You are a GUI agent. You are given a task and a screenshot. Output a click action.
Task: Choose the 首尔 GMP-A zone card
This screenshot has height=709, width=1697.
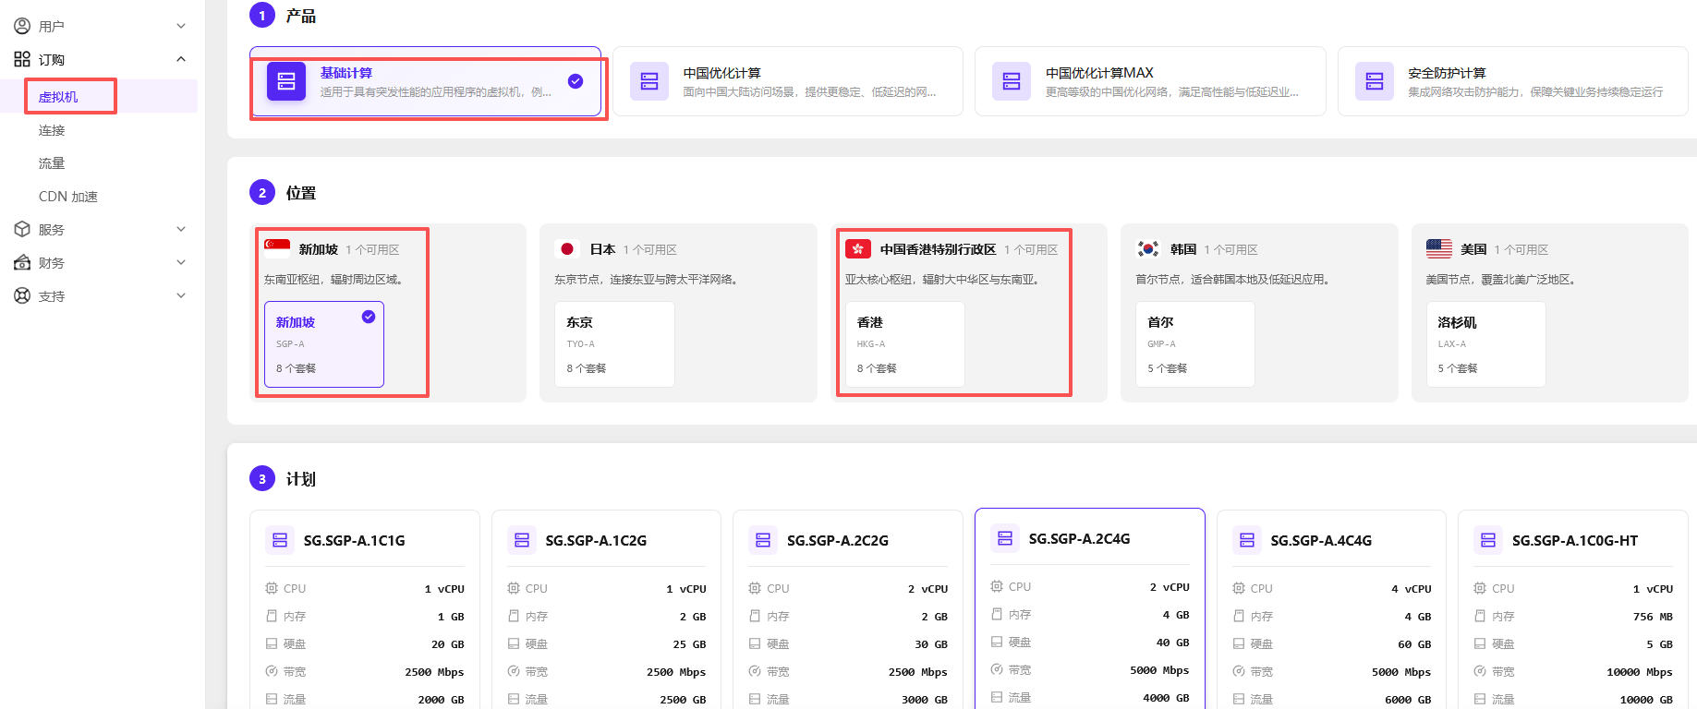(x=1195, y=344)
